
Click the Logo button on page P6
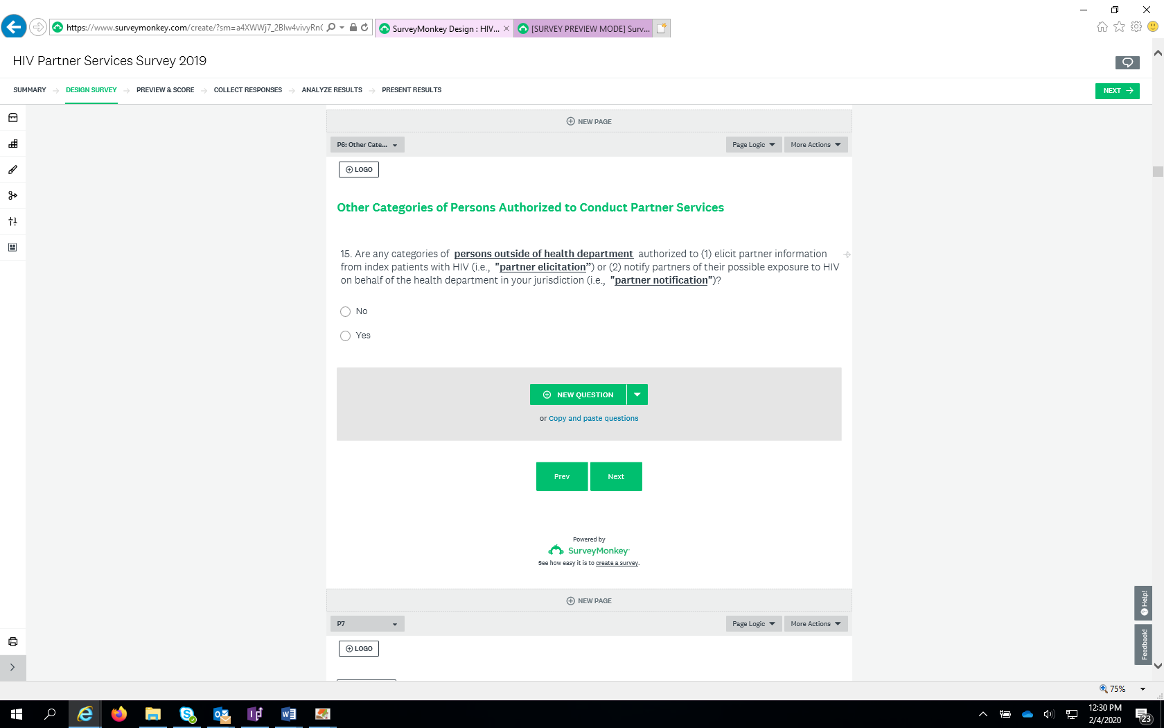(359, 169)
